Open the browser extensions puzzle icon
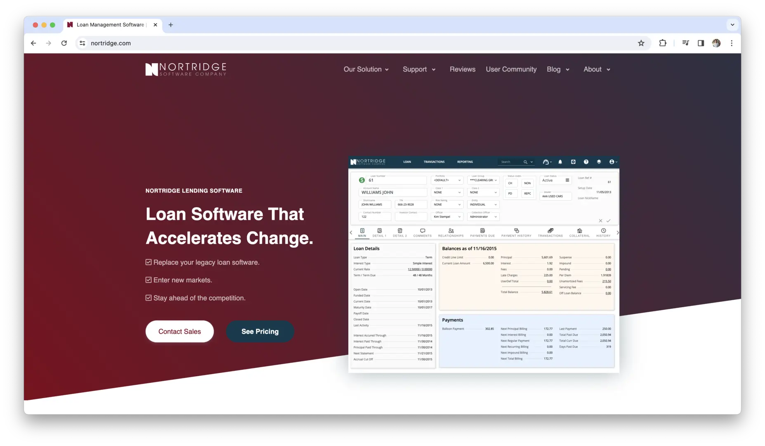The width and height of the screenshot is (765, 446). pos(663,43)
